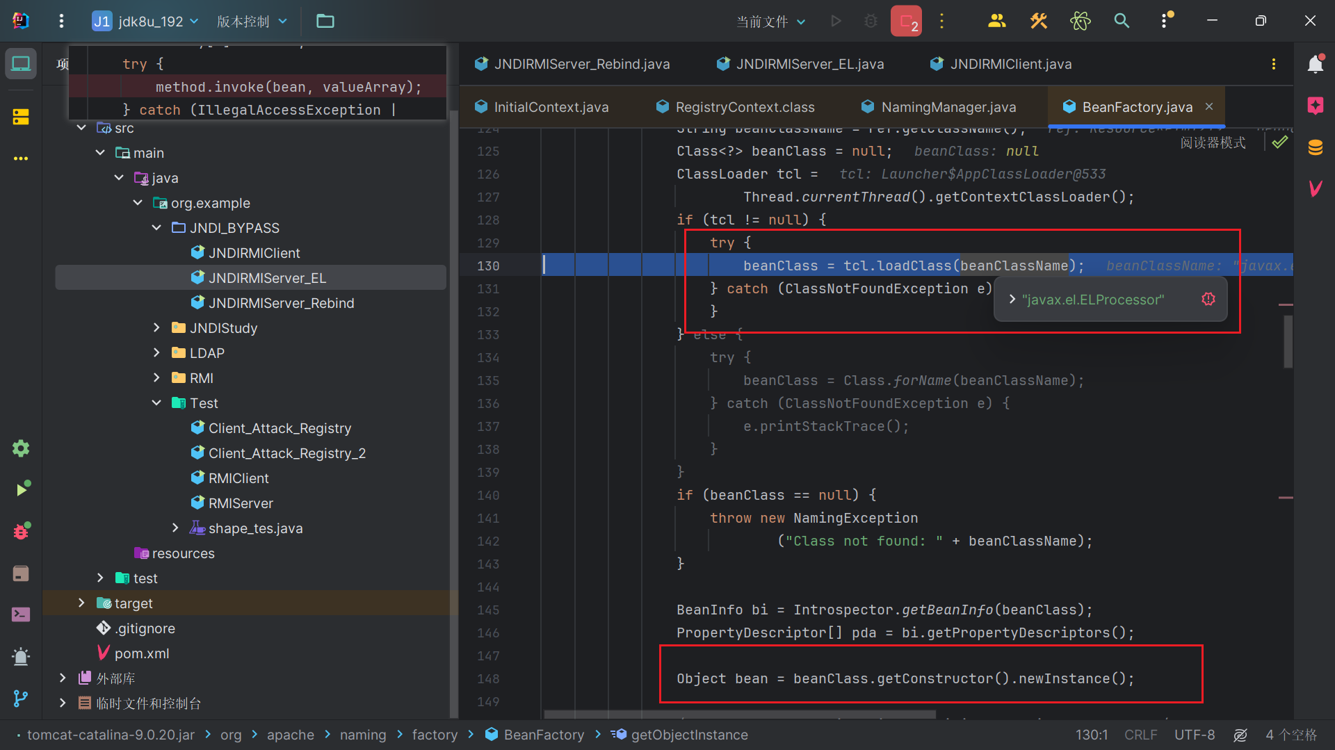Open the Terminal tool window
Viewport: 1335px width, 750px height.
click(x=21, y=614)
